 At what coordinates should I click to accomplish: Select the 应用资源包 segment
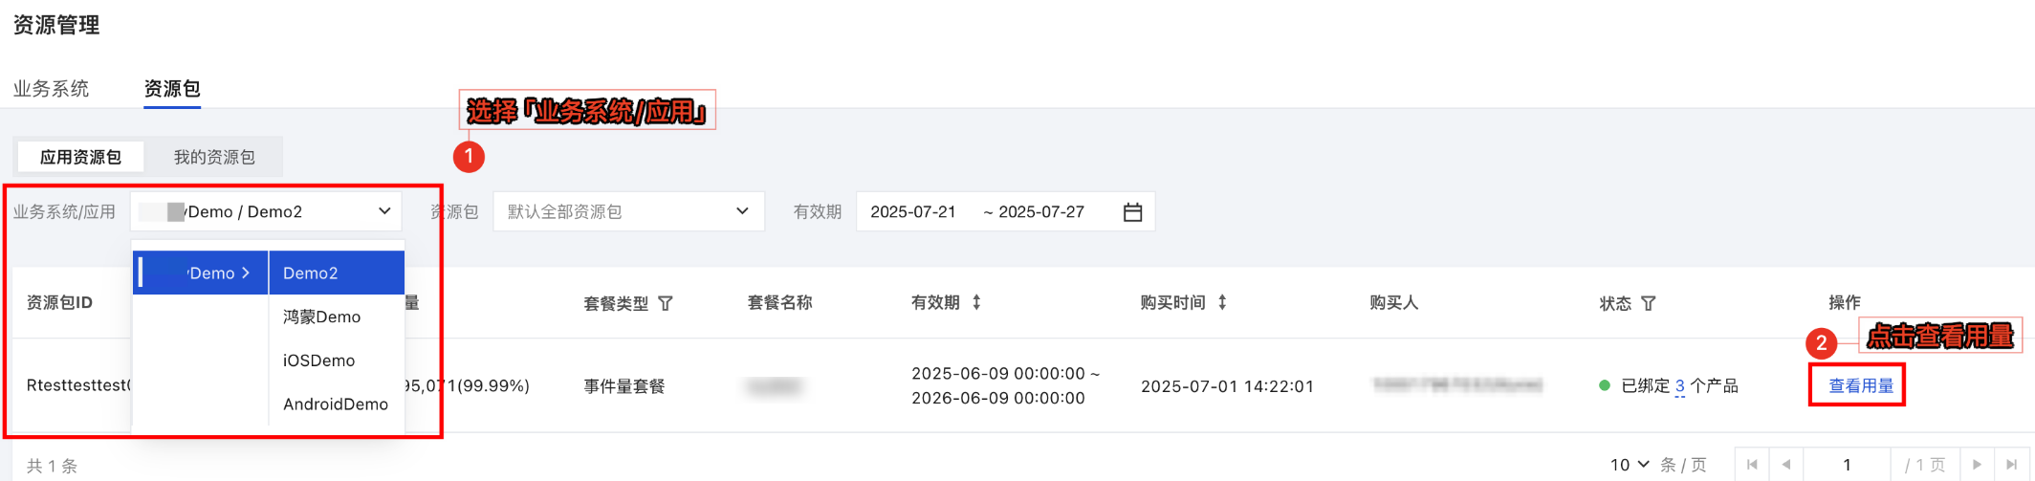coord(80,157)
